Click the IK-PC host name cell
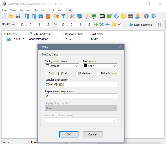The image size is (166, 144). point(94,39)
